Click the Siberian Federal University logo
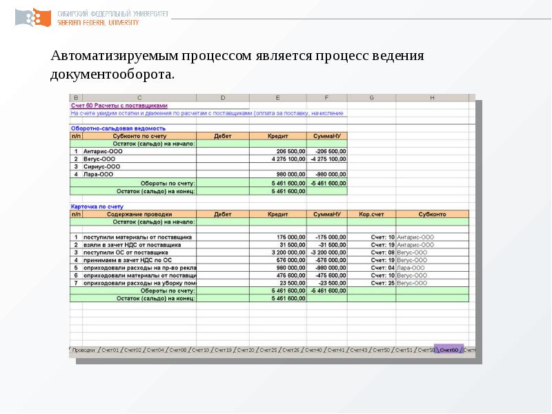The image size is (552, 414). [x=32, y=17]
